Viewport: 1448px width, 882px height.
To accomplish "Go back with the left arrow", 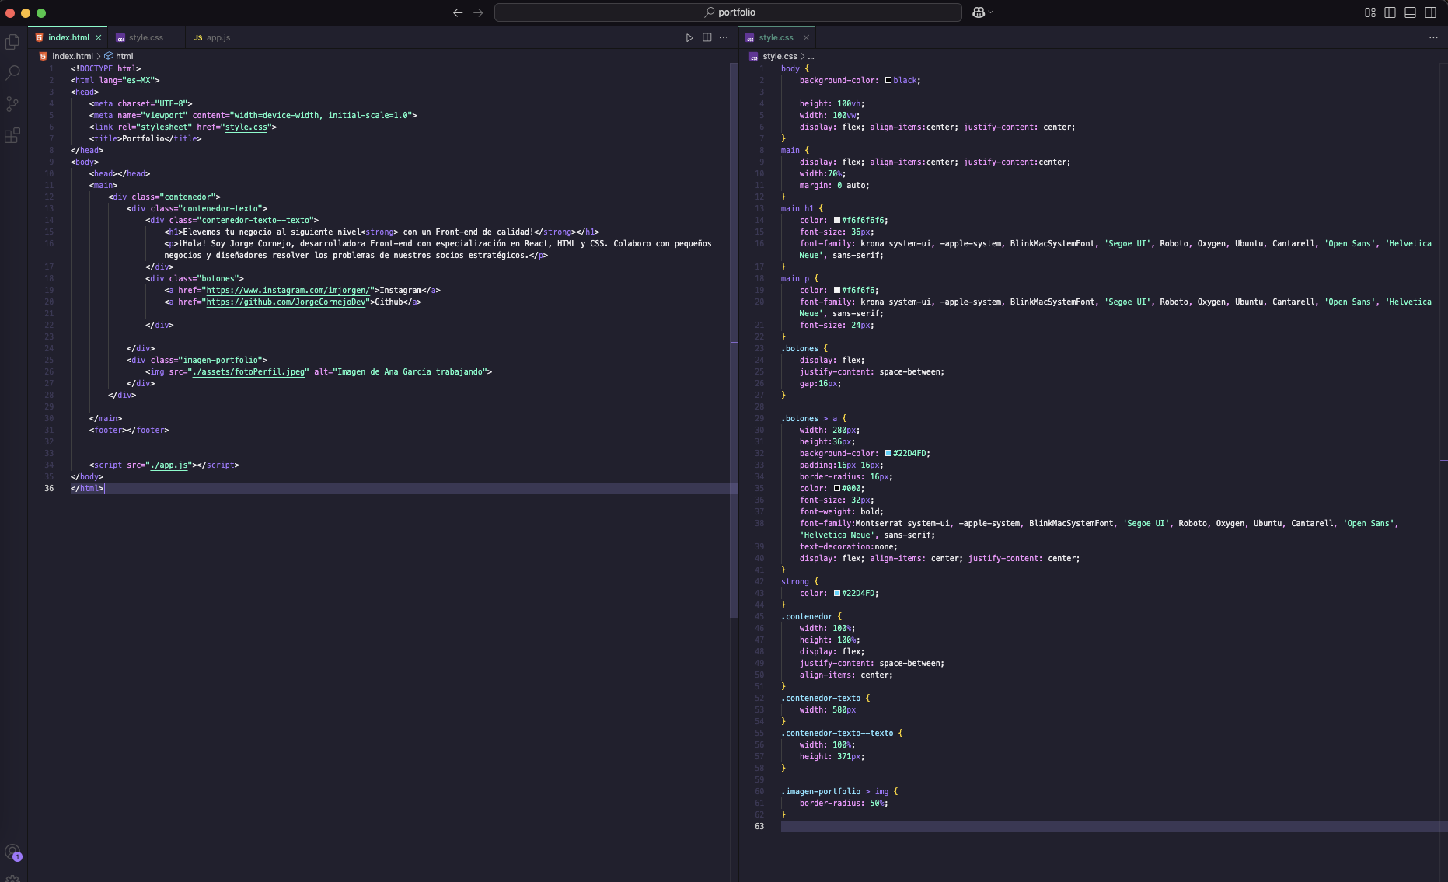I will pyautogui.click(x=458, y=12).
